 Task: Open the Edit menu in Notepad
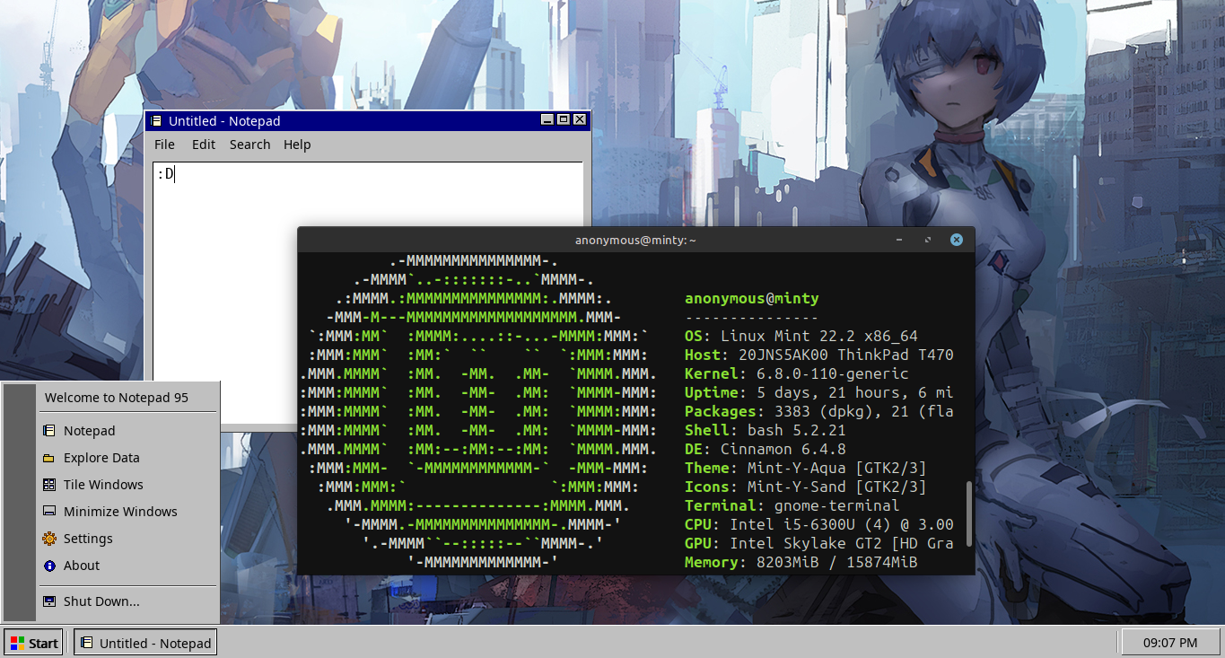pyautogui.click(x=204, y=145)
